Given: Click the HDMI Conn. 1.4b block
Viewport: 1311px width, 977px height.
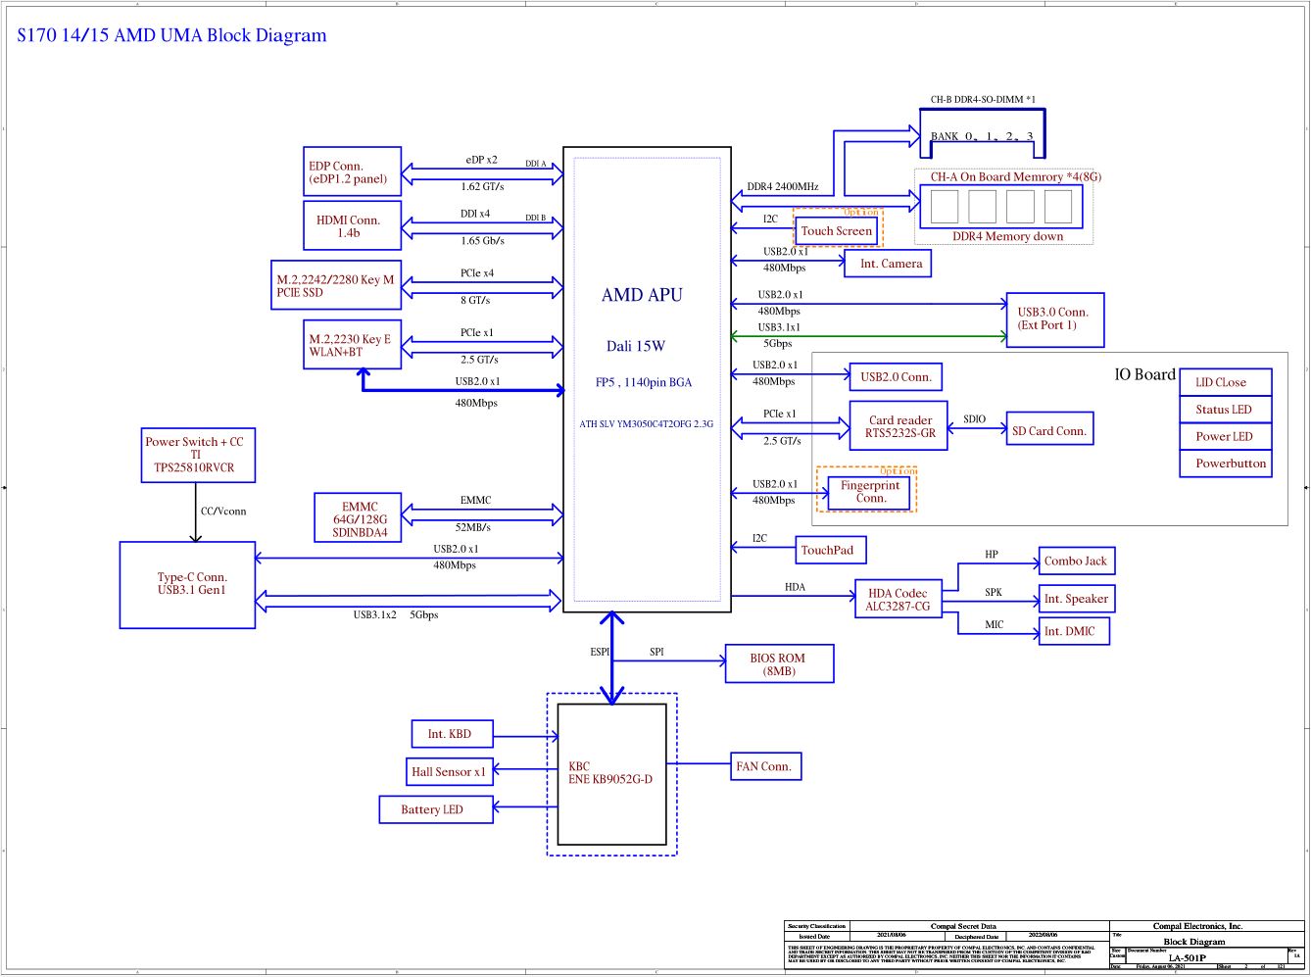Looking at the screenshot, I should pyautogui.click(x=353, y=226).
